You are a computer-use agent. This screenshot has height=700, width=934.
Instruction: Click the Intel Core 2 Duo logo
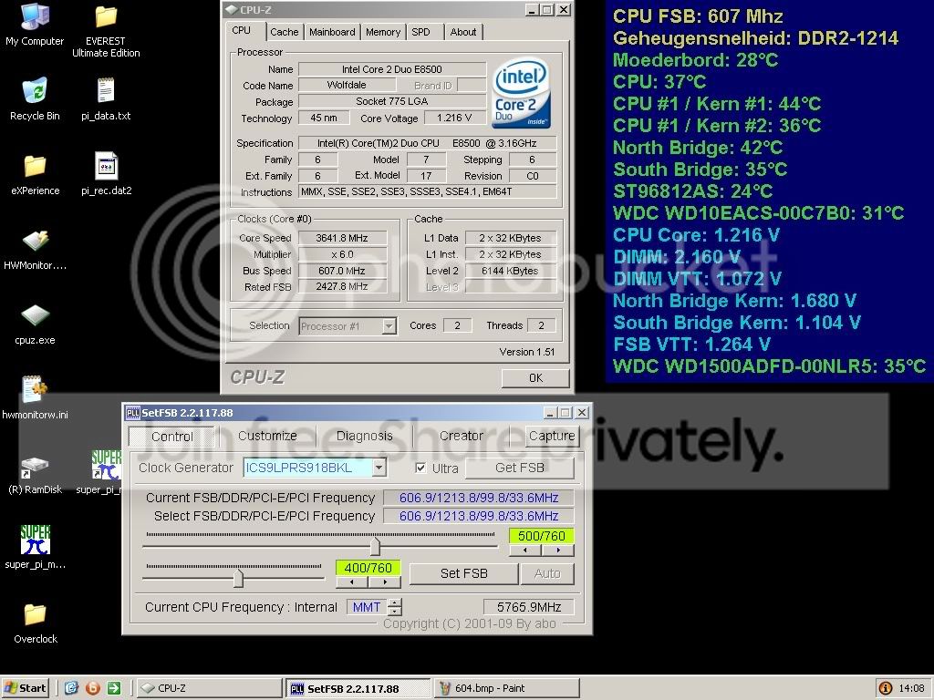(521, 93)
